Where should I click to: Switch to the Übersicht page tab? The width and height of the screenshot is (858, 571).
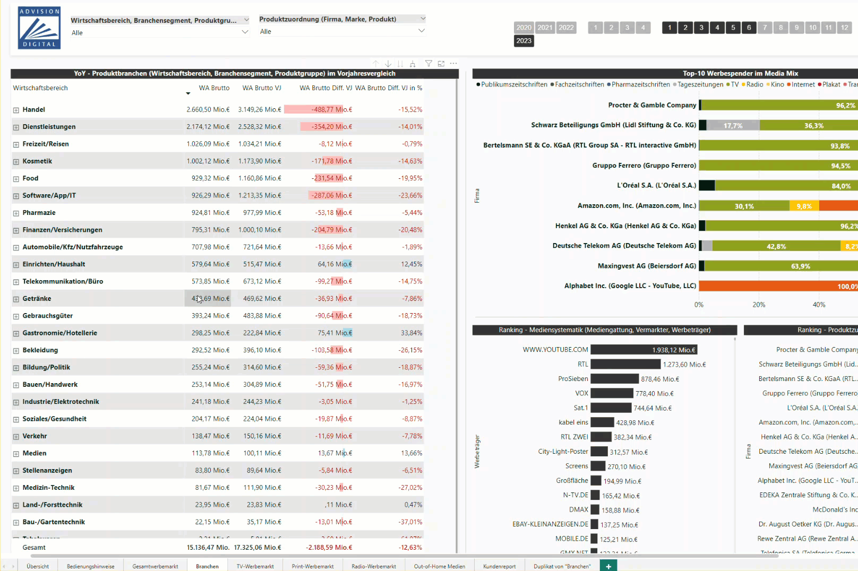click(x=38, y=566)
